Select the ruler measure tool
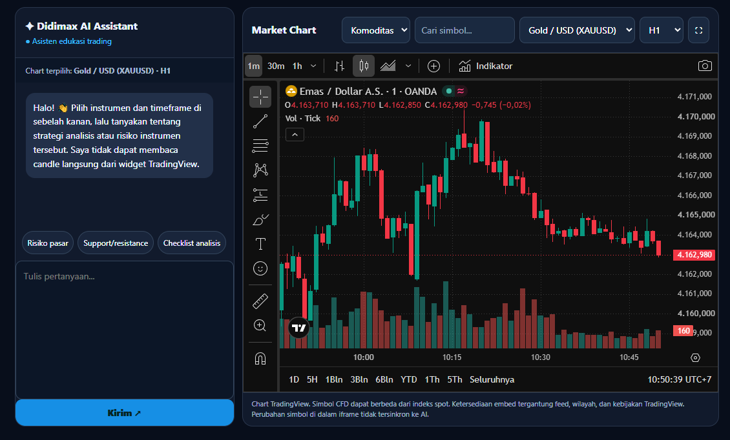 pos(260,301)
